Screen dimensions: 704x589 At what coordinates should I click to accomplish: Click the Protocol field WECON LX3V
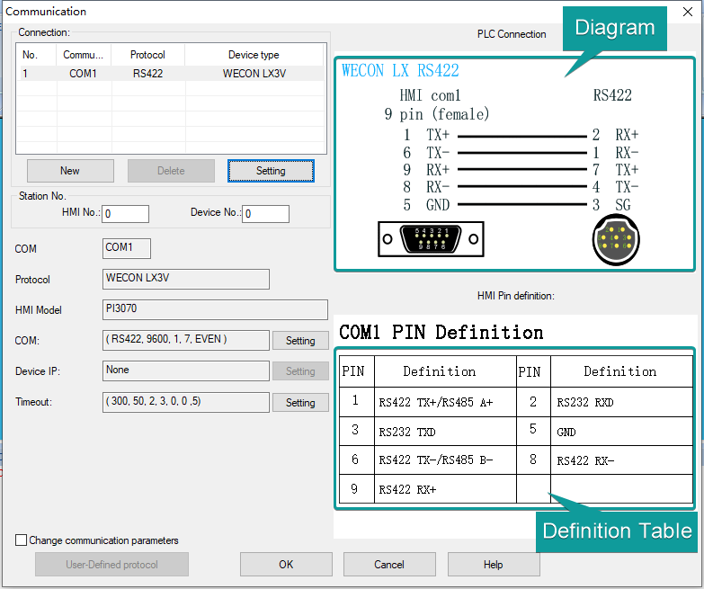pyautogui.click(x=185, y=279)
